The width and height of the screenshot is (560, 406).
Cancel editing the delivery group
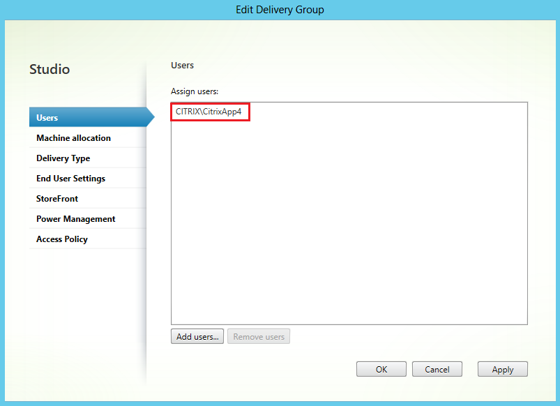437,370
